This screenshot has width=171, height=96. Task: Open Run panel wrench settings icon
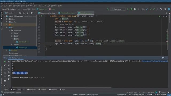(x=5, y=65)
